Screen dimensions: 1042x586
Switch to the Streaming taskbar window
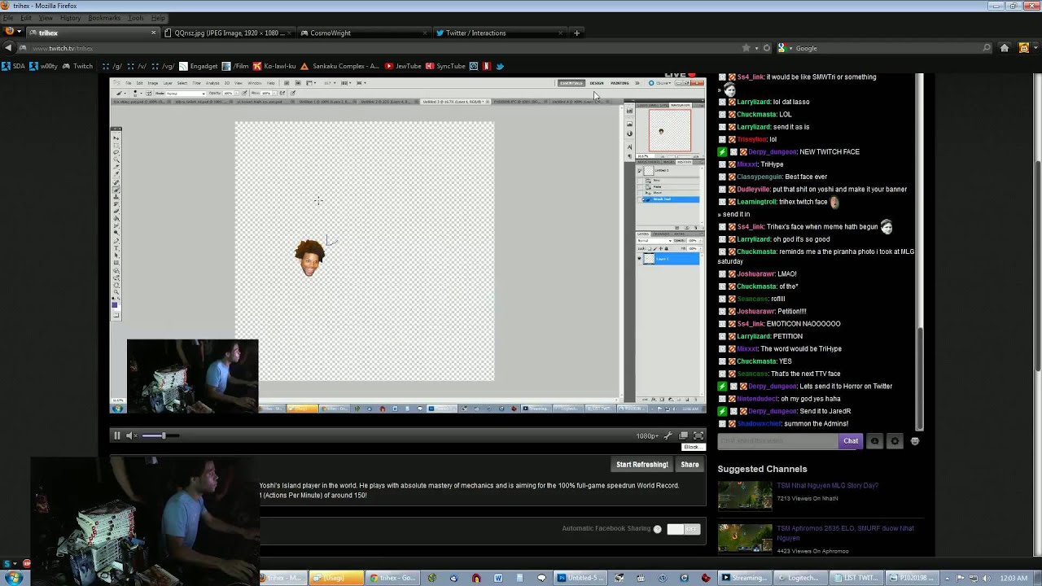(743, 578)
